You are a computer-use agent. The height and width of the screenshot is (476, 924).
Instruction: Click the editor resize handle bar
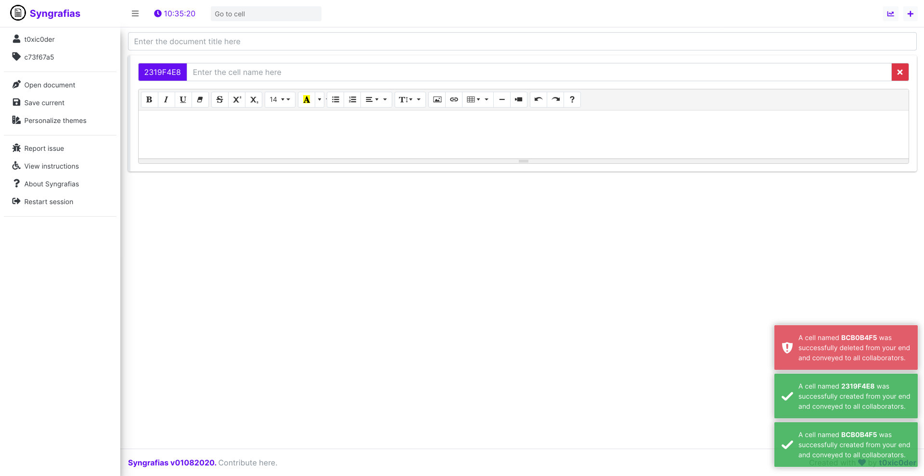coord(524,161)
